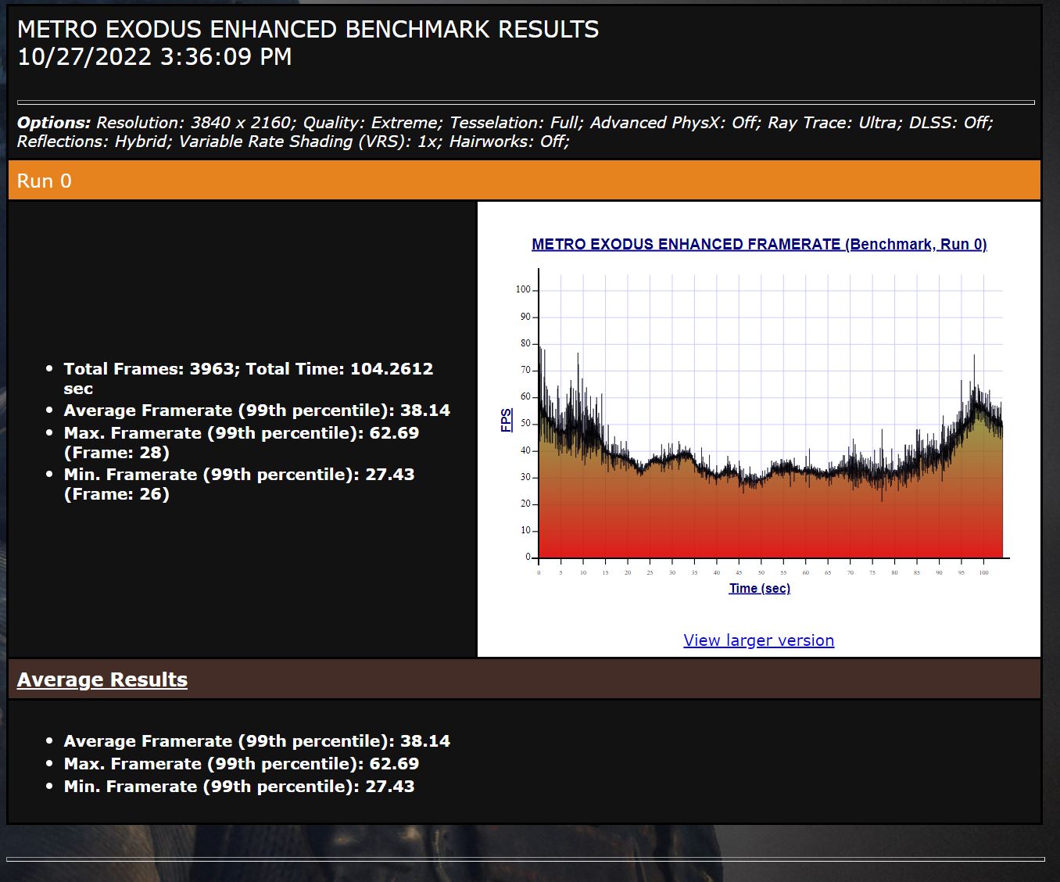This screenshot has width=1060, height=882.
Task: Click Average Framerate under Average Results
Action: 256,741
